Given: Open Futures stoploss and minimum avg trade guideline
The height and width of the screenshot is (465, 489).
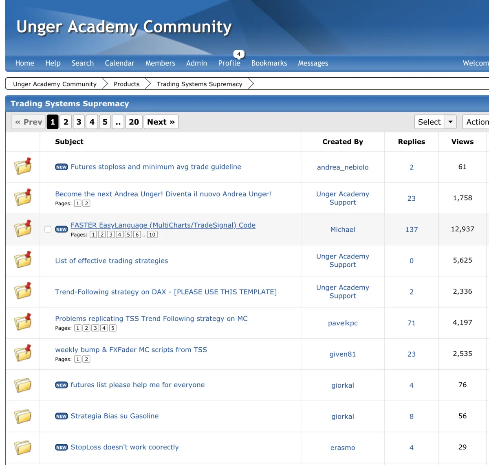Looking at the screenshot, I should 156,167.
